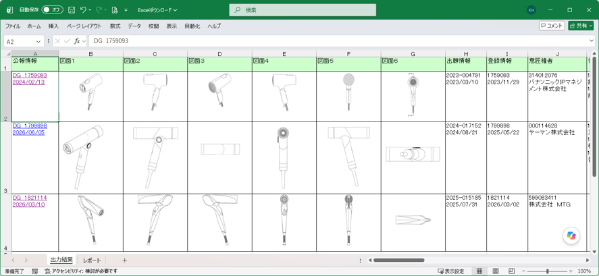Click the 表示設定 status bar button

pyautogui.click(x=451, y=271)
